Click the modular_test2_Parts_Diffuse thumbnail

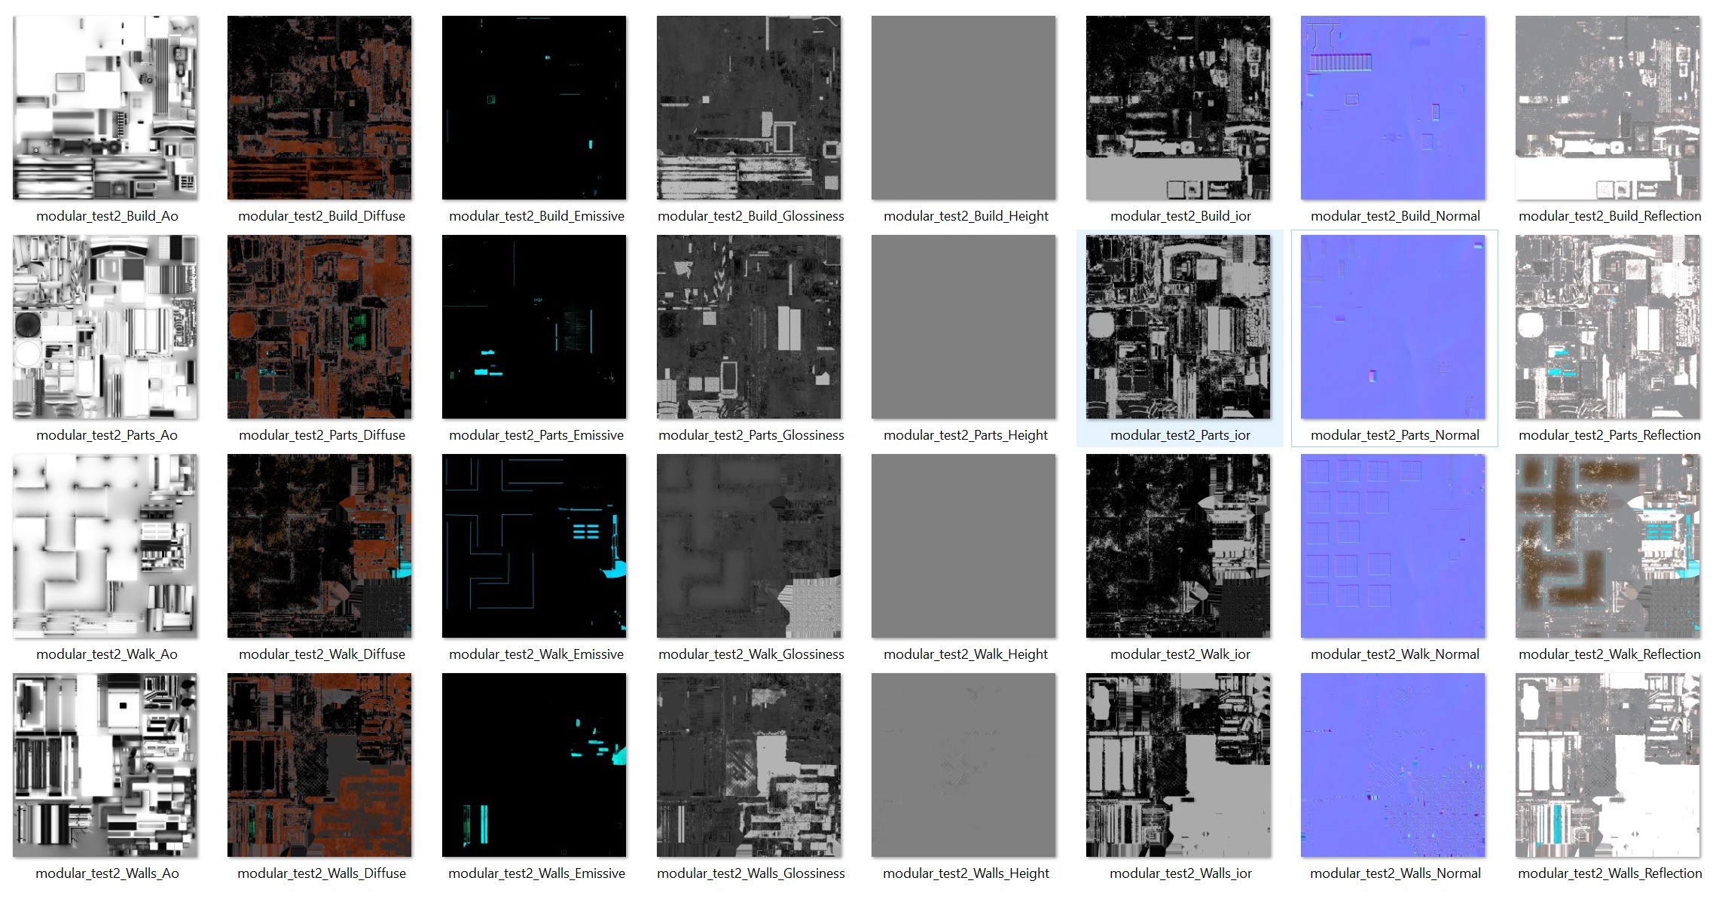pyautogui.click(x=319, y=327)
